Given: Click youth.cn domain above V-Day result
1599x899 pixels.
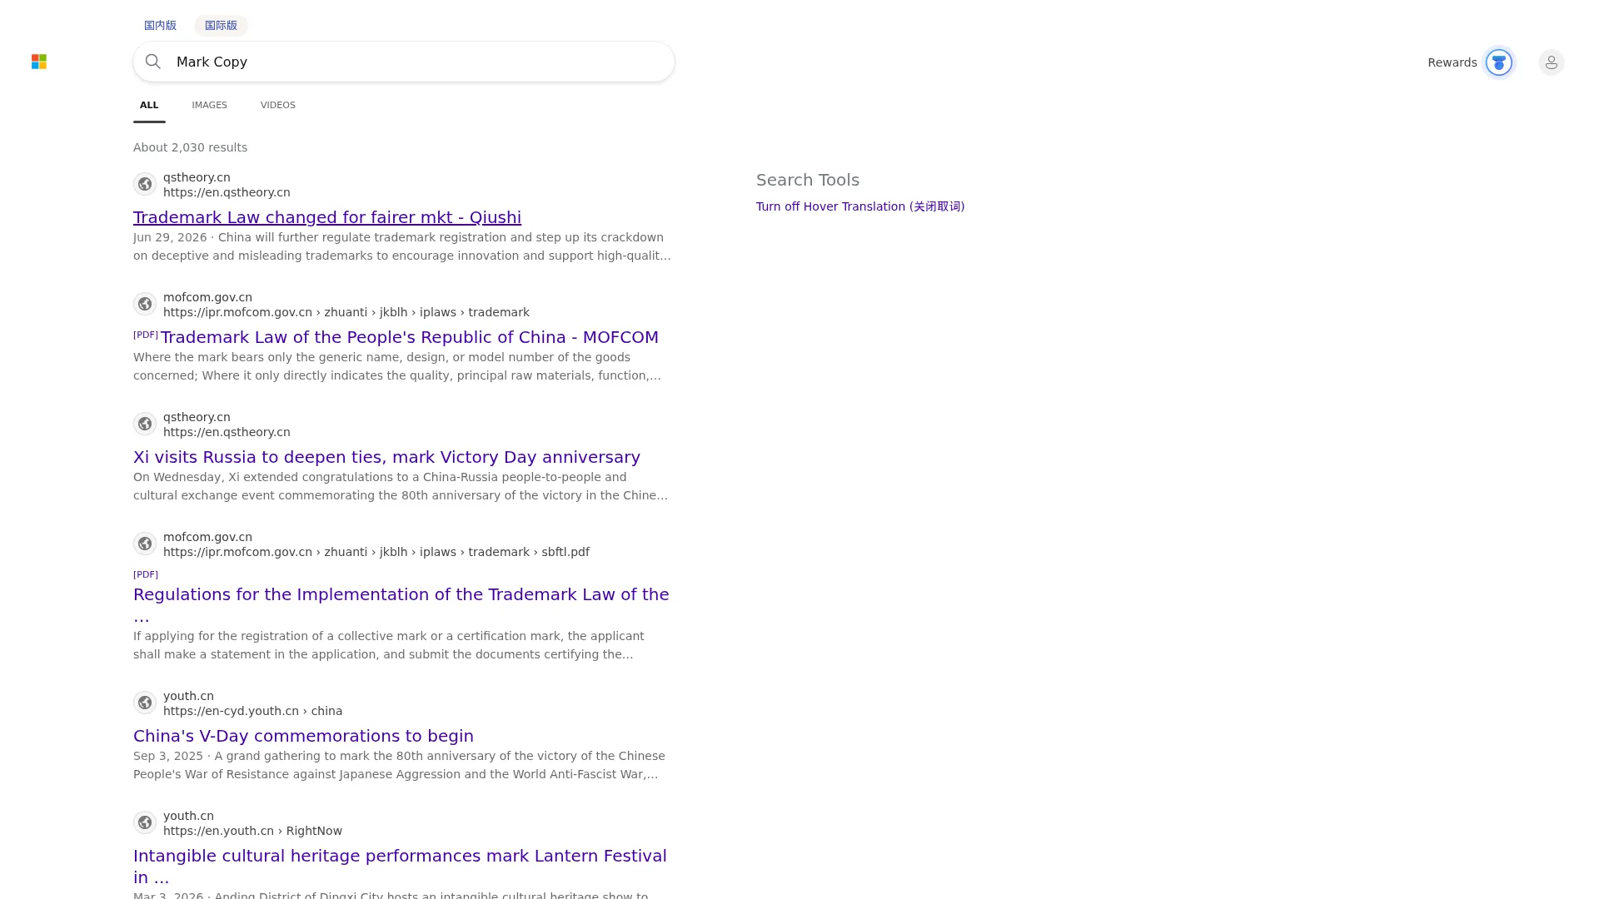Looking at the screenshot, I should tap(188, 696).
